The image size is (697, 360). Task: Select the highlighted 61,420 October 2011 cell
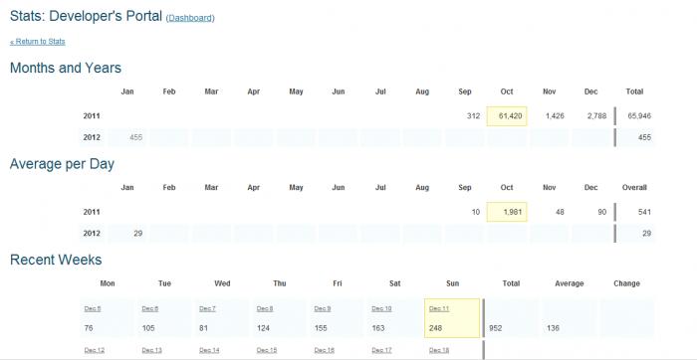[507, 116]
